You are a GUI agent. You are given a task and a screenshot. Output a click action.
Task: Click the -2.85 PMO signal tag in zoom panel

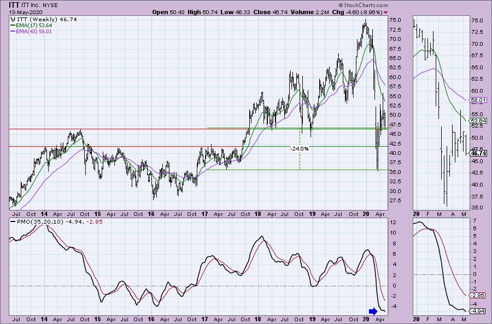click(478, 295)
